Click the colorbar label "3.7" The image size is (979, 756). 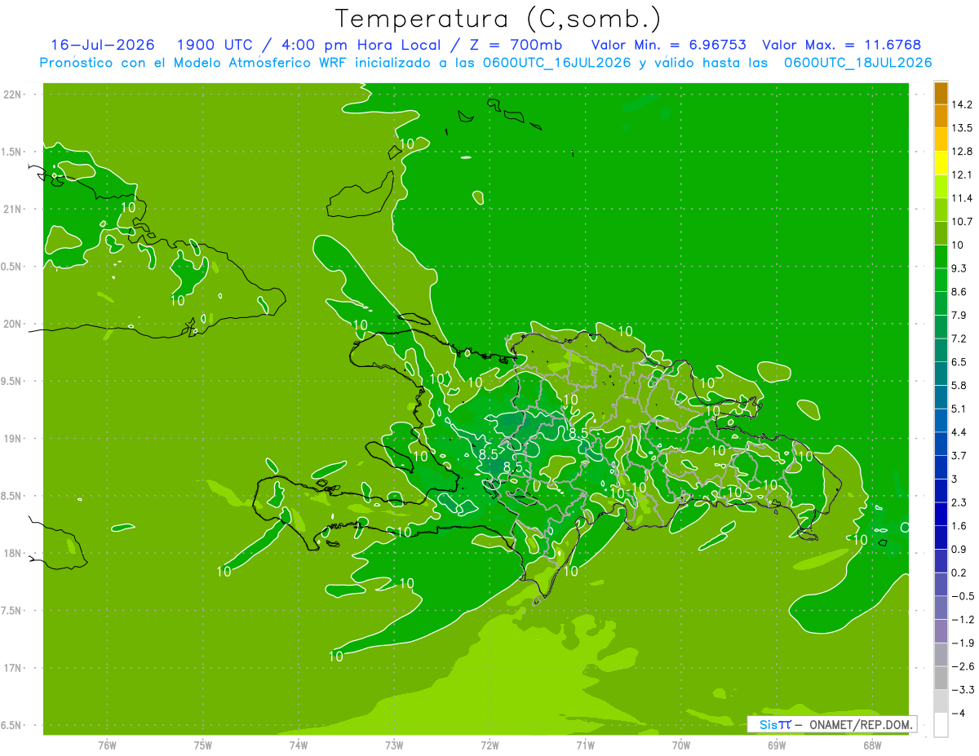point(959,456)
